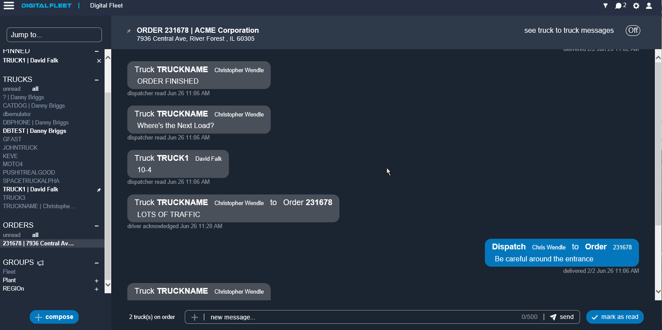Collapse the TRUCKS section
662x330 pixels.
tap(97, 80)
